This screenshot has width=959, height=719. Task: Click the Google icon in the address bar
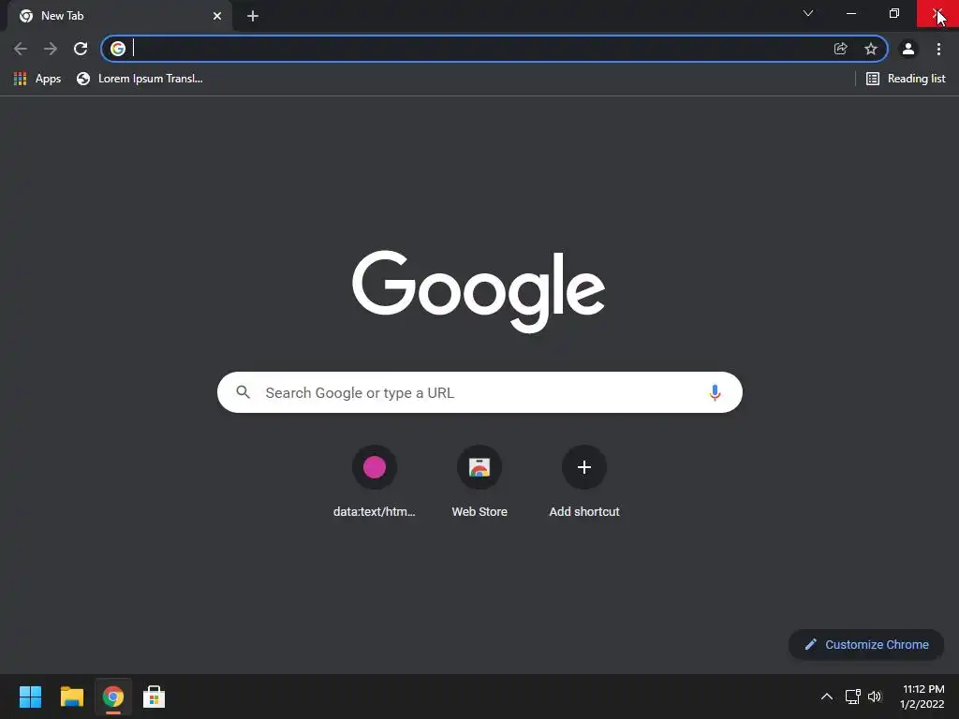click(x=118, y=49)
